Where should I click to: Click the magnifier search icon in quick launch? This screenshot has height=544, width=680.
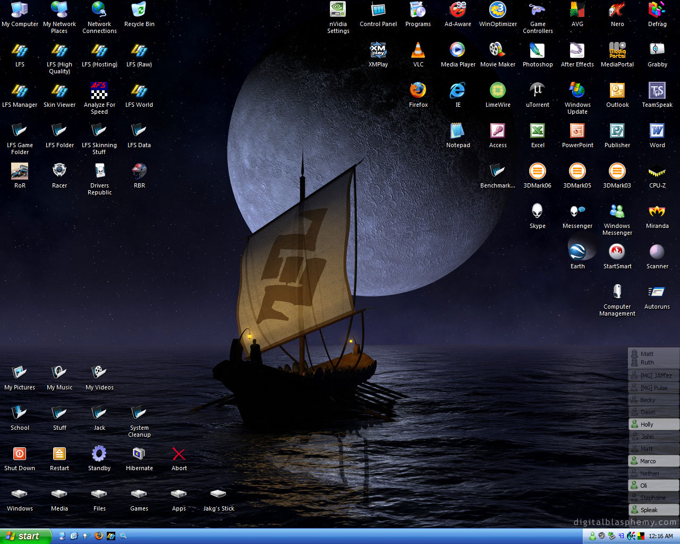(123, 536)
